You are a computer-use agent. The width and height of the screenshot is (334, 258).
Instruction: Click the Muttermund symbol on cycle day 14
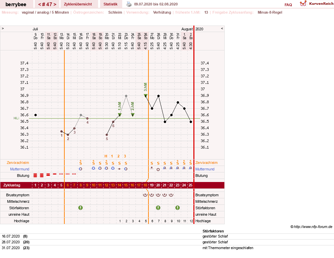(x=119, y=169)
